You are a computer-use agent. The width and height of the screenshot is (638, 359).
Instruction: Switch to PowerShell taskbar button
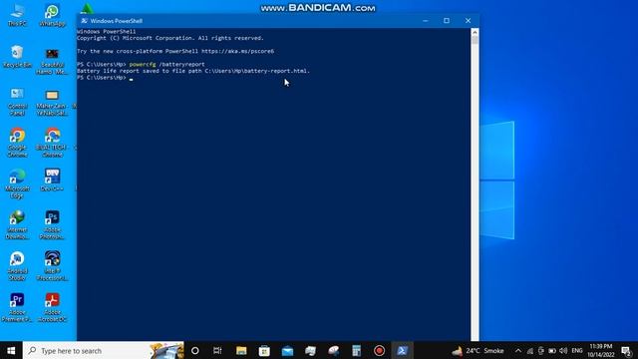[x=402, y=350]
